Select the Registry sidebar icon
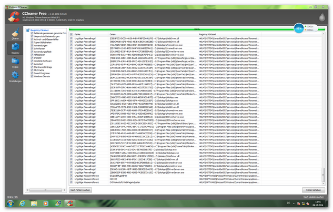This screenshot has width=333, height=212. [15, 48]
